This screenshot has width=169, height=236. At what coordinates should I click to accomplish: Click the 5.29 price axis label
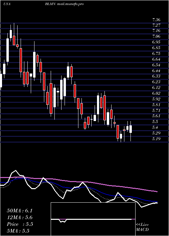pos(156,133)
